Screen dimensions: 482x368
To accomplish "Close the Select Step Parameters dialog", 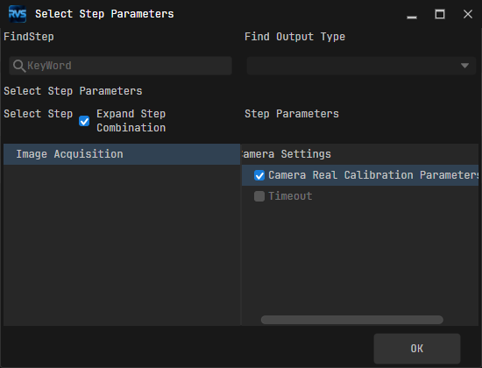I will (468, 14).
